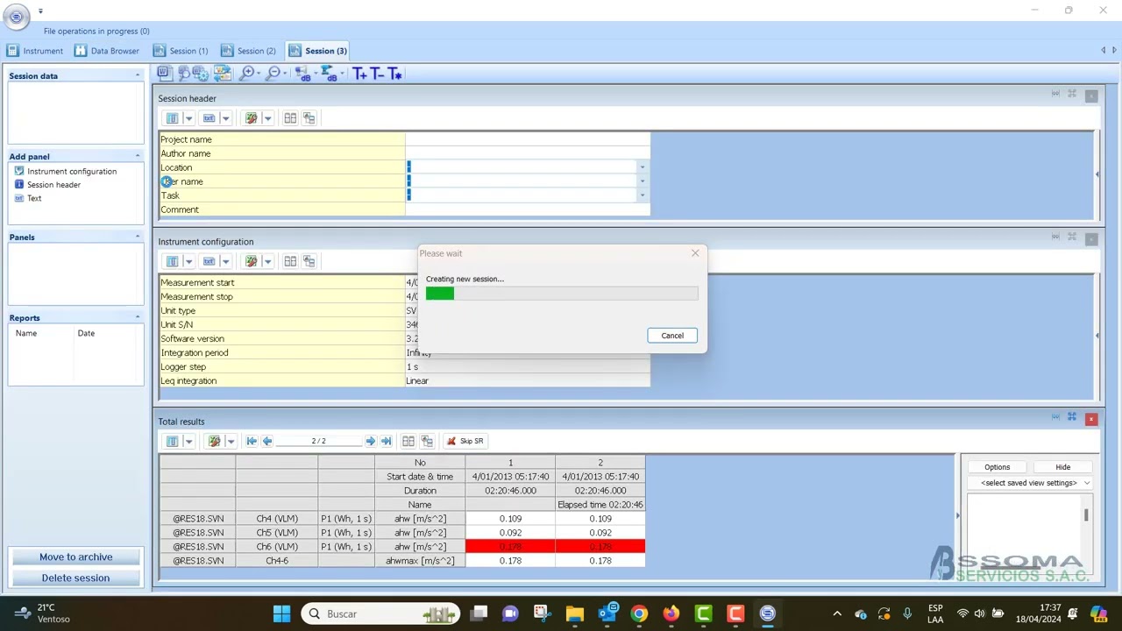Click the zoom out magnifier icon
This screenshot has width=1122, height=631.
pos(273,74)
